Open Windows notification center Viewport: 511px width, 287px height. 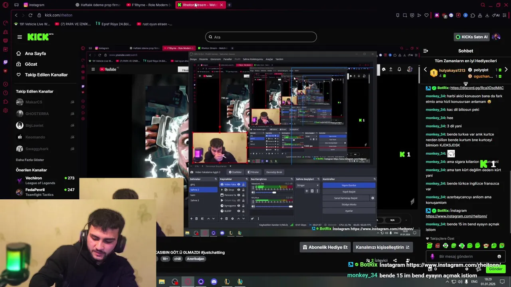tap(502, 282)
